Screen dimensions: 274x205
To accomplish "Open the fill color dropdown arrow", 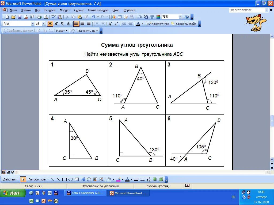I will 113,179.
